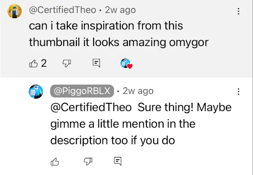
Task: Open three-dot menu on the PiggoRBLX reply
Action: 239,92
